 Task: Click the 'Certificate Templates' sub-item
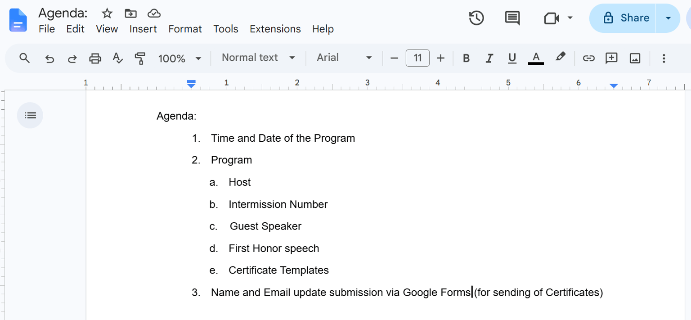[x=278, y=270]
